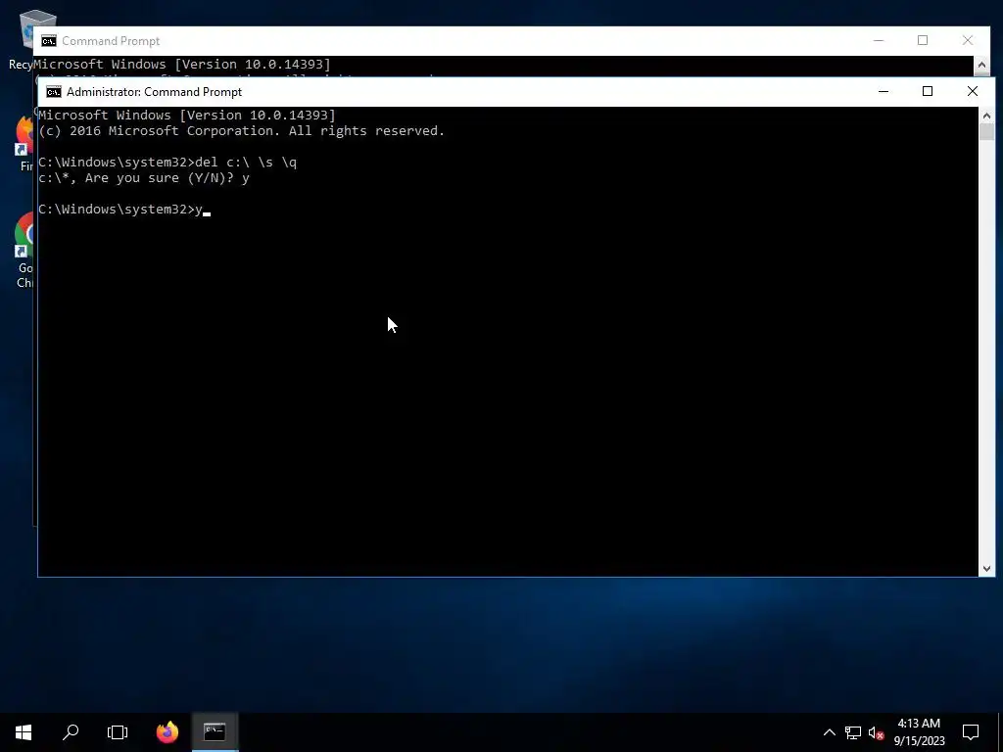Open network status tray icon
The width and height of the screenshot is (1003, 752).
click(853, 732)
